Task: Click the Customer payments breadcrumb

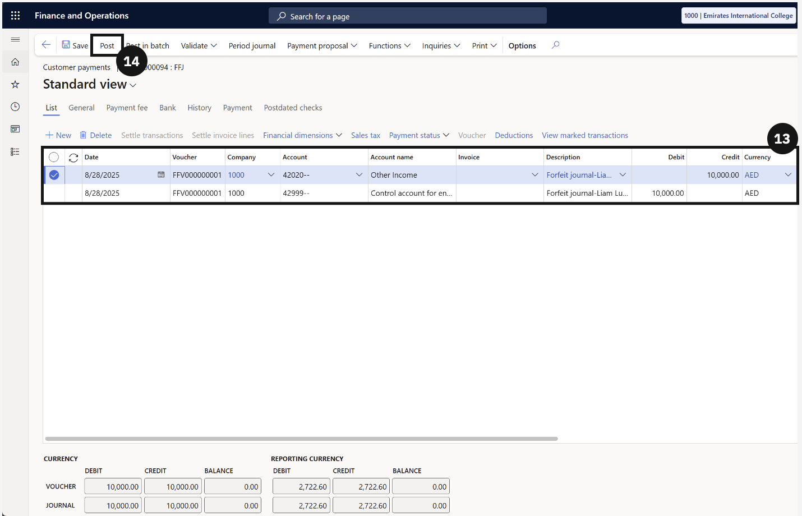Action: point(77,67)
